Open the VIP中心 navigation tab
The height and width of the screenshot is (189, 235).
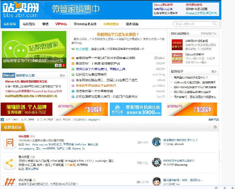pos(61,24)
